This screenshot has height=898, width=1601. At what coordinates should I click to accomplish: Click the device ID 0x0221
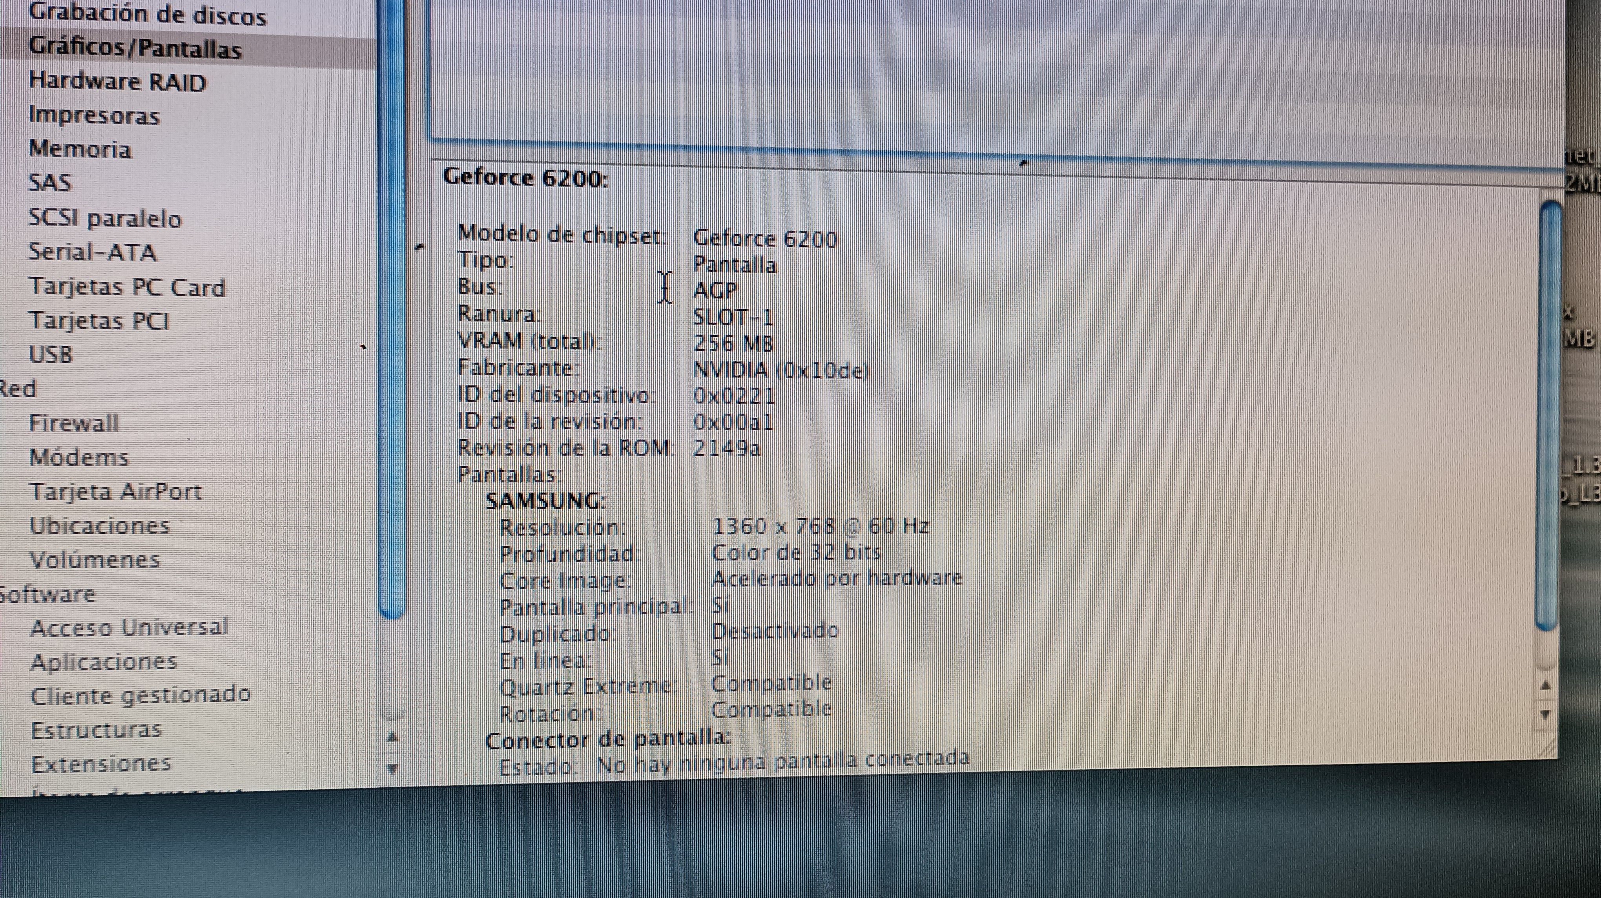coord(734,396)
